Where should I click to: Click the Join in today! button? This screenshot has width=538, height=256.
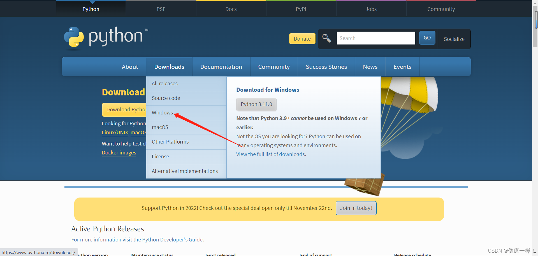[x=356, y=208]
